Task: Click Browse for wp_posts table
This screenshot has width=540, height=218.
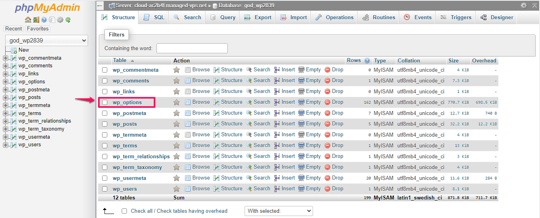Action: (197, 124)
